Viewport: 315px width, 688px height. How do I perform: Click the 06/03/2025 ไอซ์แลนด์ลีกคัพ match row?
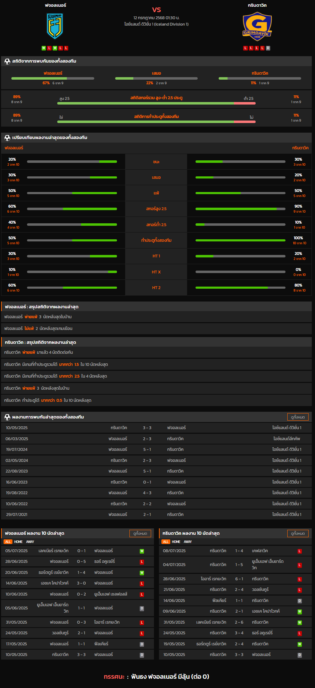tap(156, 439)
